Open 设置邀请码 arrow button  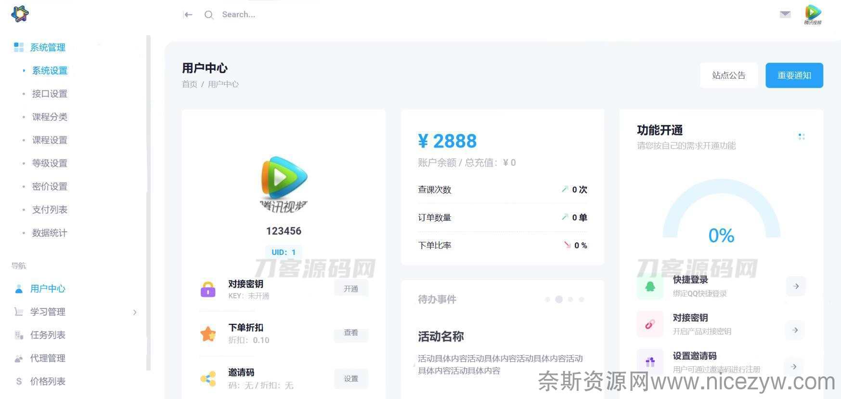[794, 366]
